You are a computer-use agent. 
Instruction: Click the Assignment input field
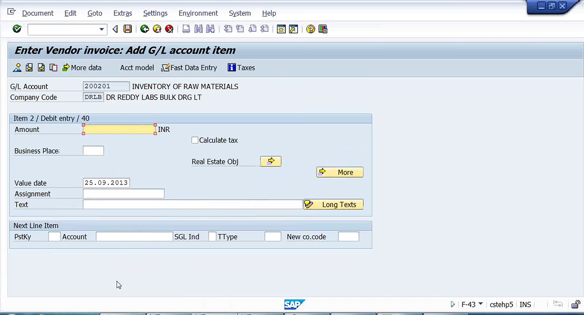coord(124,194)
